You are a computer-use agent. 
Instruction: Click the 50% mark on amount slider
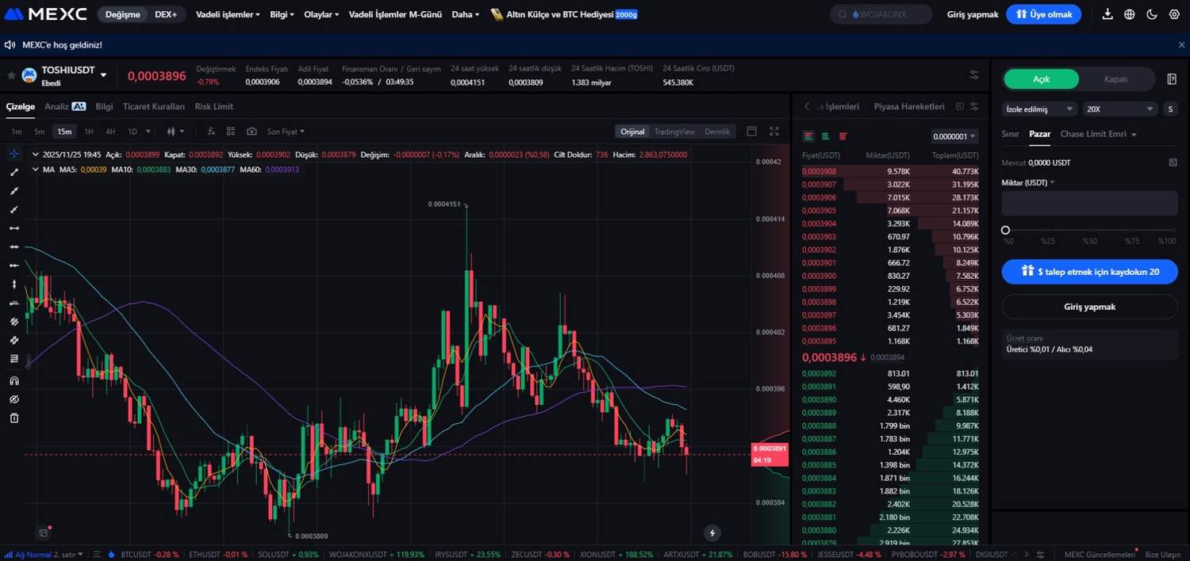pos(1090,230)
